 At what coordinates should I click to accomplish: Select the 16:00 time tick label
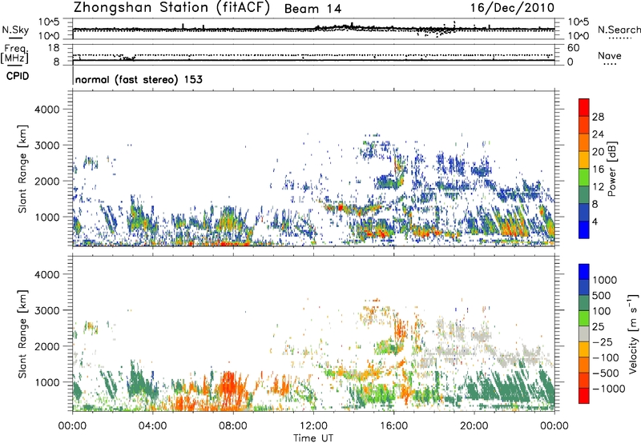point(393,426)
